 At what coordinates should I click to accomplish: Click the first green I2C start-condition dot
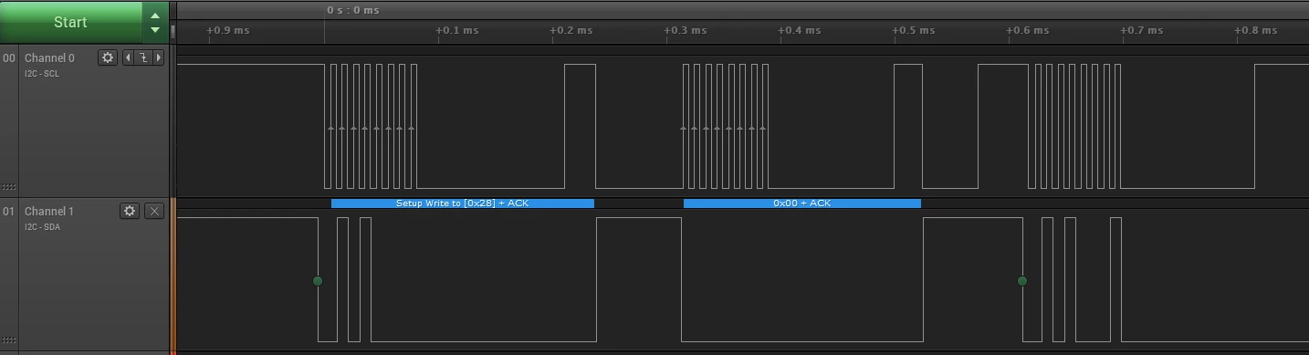[x=318, y=281]
